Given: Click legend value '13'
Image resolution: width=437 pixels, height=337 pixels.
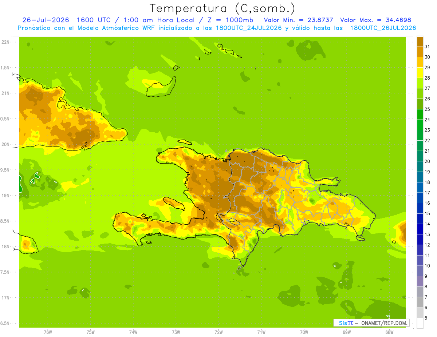Looking at the screenshot, I should 428,234.
